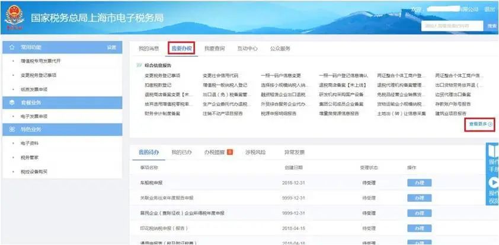The height and width of the screenshot is (245, 499).
Task: Open 存款账户账号报告 link
Action: [453, 104]
